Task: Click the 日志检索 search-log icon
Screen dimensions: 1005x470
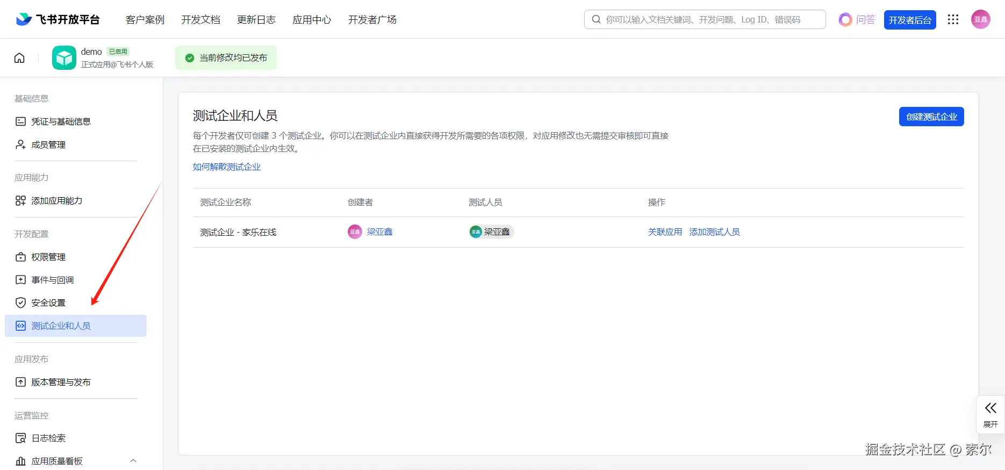Action: pos(20,438)
